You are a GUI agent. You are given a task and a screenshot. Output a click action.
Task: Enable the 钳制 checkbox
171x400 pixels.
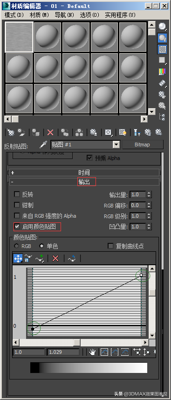coord(17,205)
